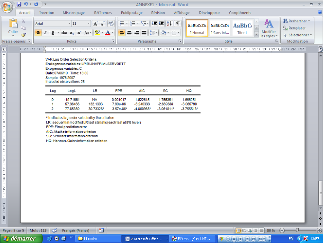Open Help with question mark icon
Viewport: 323px width, 243px height.
click(320, 13)
